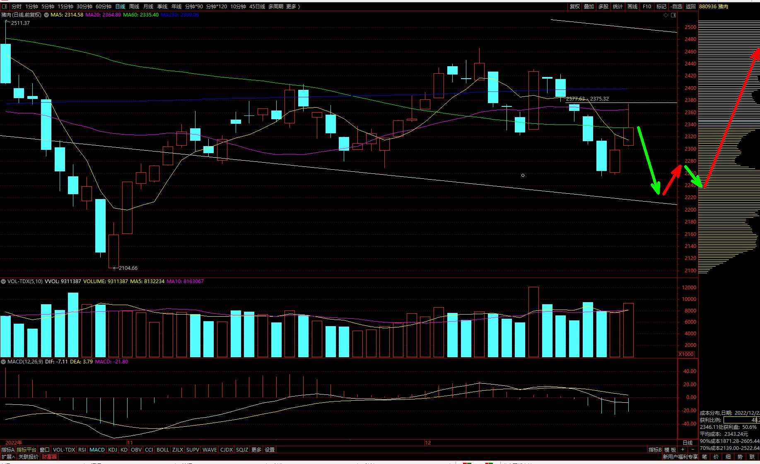Click the plus zoom-in button
760x464 pixels.
(x=683, y=450)
